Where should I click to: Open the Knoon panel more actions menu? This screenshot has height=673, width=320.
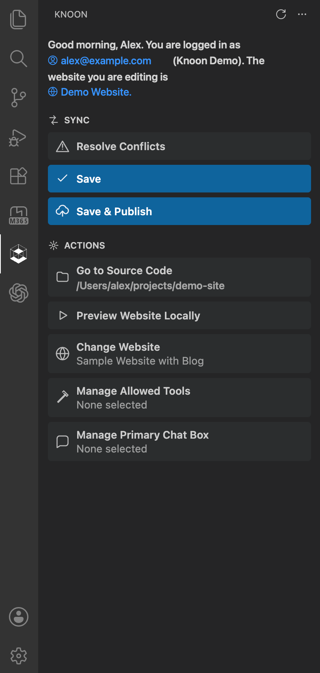pyautogui.click(x=302, y=14)
